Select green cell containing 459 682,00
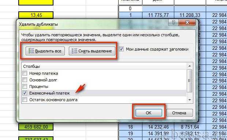Screen dimensions: 227x140 (36, 127)
